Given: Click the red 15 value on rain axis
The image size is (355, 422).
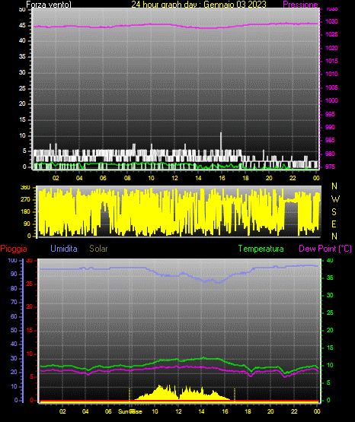Looking at the screenshot, I should (30, 330).
